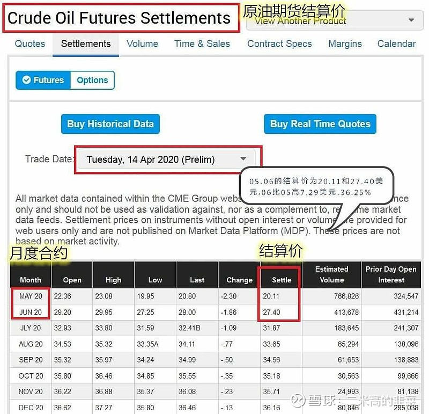Image resolution: width=429 pixels, height=414 pixels.
Task: Select the JUN 20 contract month
Action: point(31,312)
